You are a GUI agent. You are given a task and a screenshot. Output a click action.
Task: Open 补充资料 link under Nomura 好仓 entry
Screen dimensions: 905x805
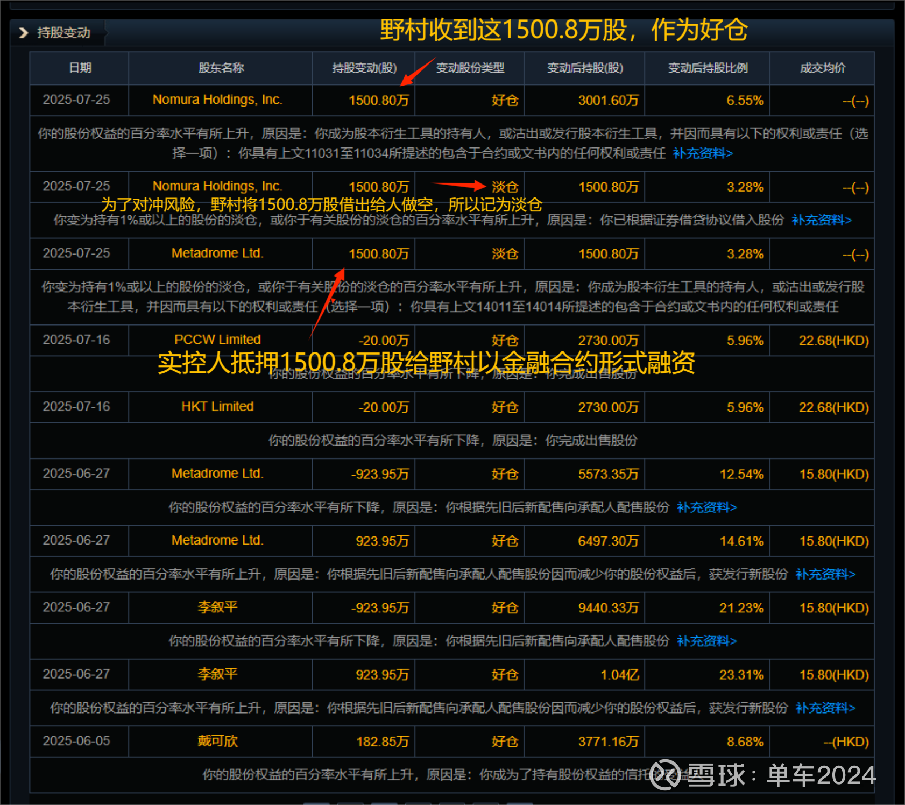point(703,153)
